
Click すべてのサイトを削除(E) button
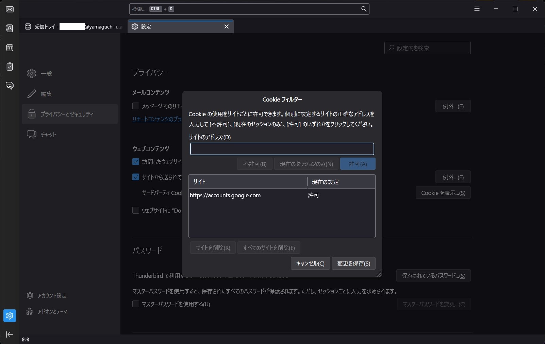pos(269,248)
